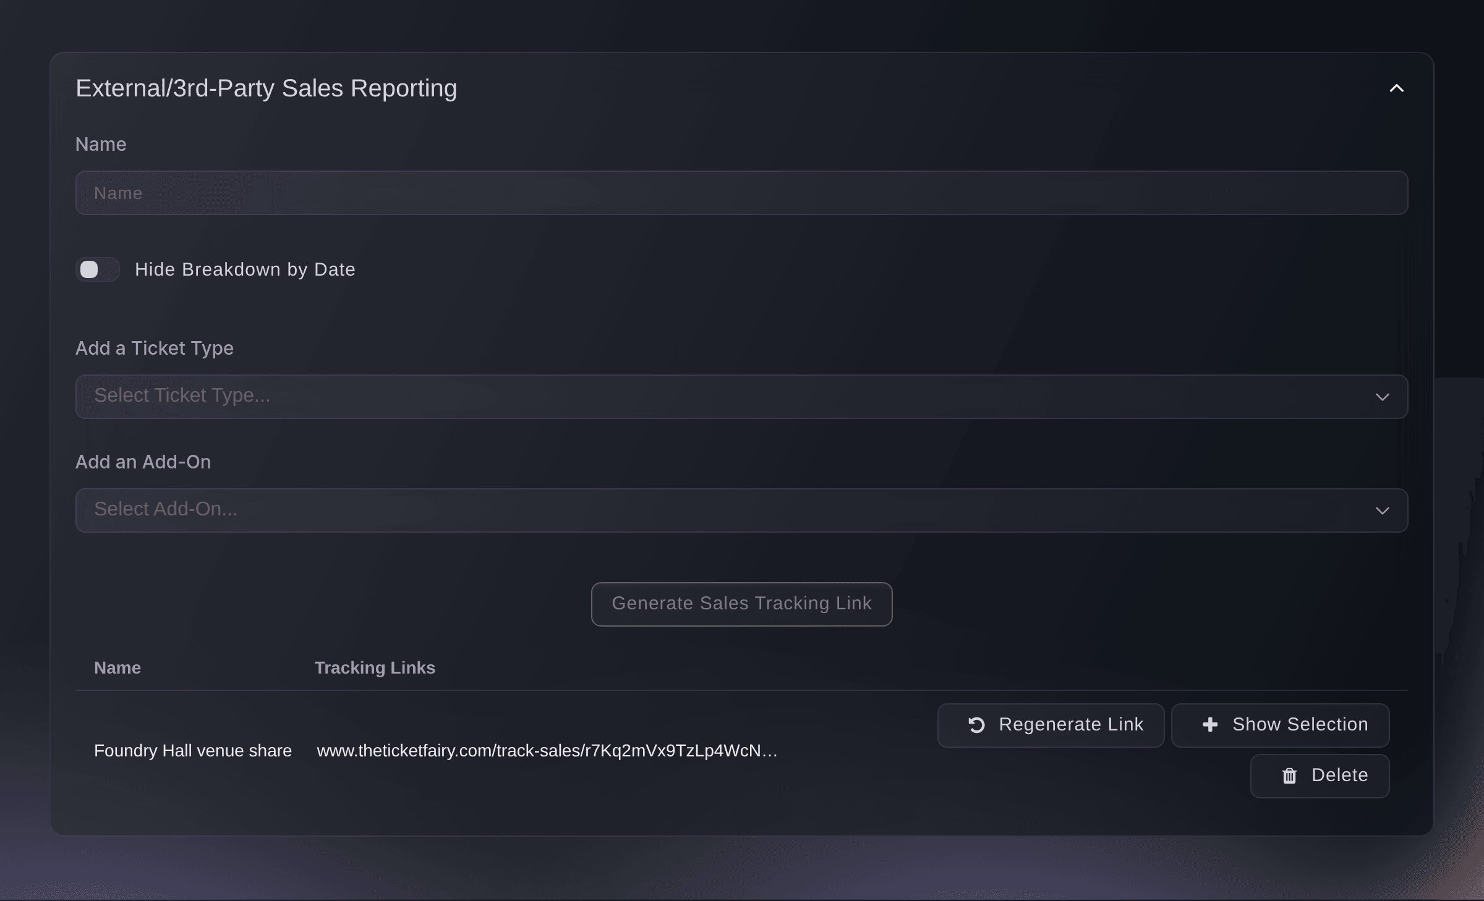Viewport: 1484px width, 901px height.
Task: Open the Select Add-On dropdown
Action: [x=741, y=510]
